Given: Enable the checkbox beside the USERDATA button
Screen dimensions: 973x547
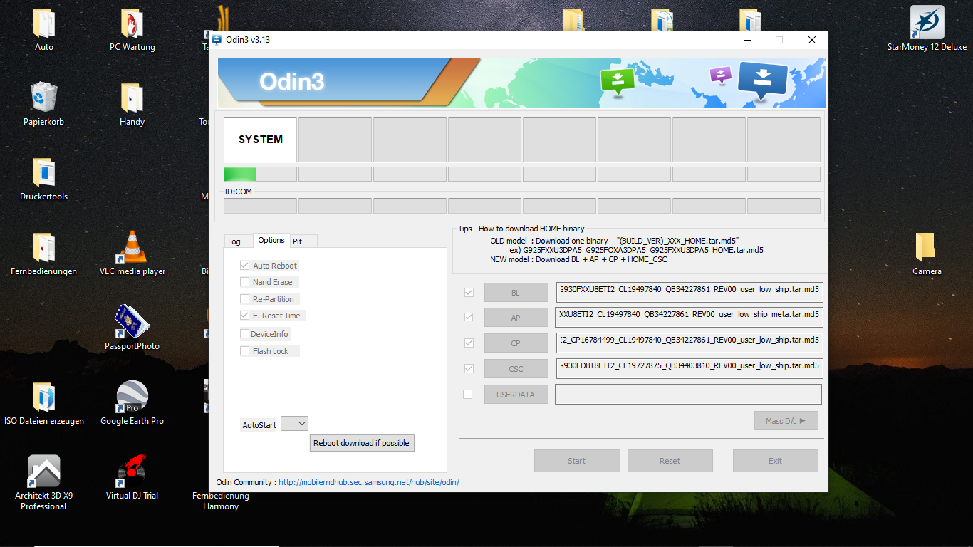Looking at the screenshot, I should click(x=468, y=394).
